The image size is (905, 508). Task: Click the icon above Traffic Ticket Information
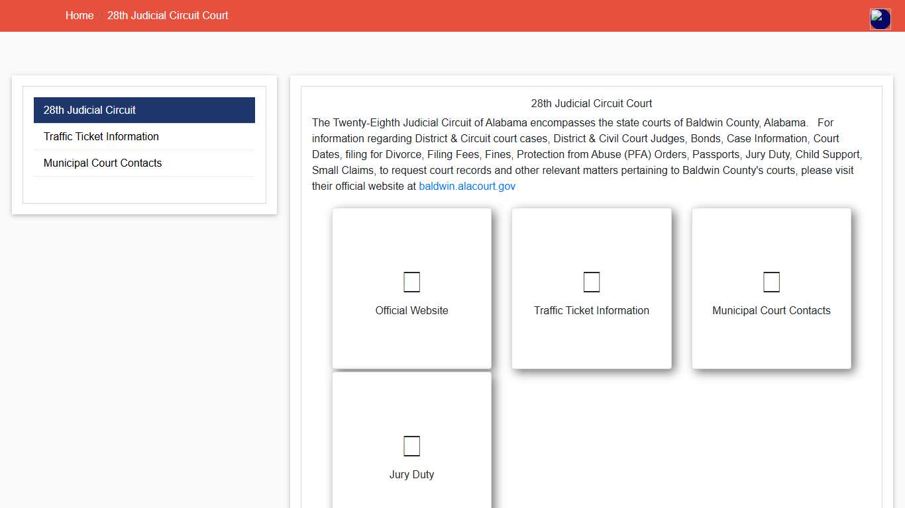coord(591,282)
